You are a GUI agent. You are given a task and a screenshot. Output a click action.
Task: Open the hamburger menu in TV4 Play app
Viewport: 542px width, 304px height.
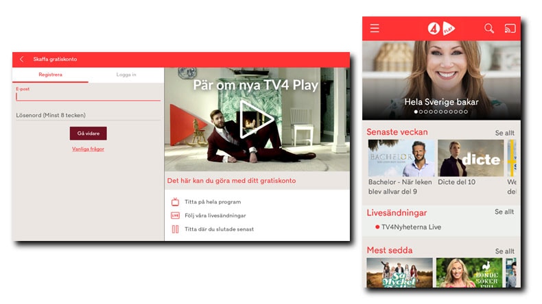click(375, 29)
